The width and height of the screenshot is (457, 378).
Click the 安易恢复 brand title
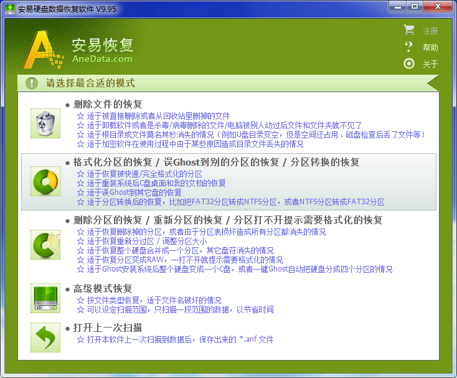click(x=103, y=45)
